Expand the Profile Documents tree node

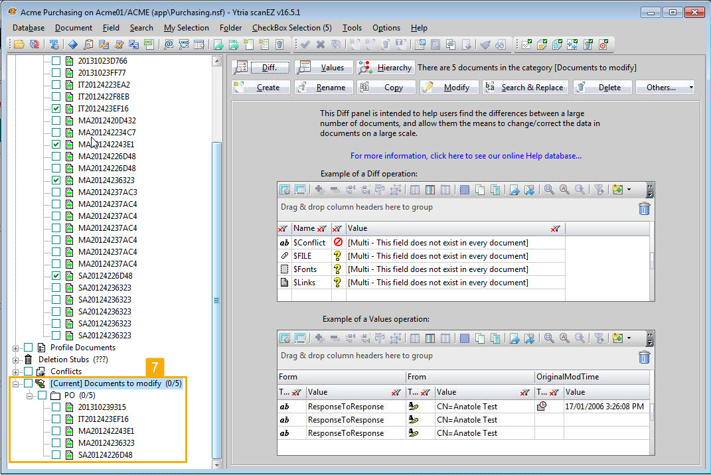point(15,347)
